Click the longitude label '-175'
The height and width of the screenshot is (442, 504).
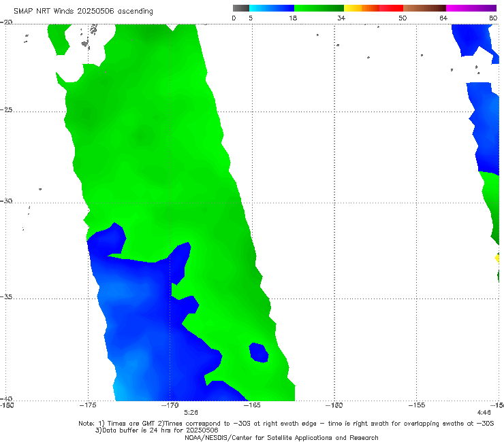coord(88,405)
